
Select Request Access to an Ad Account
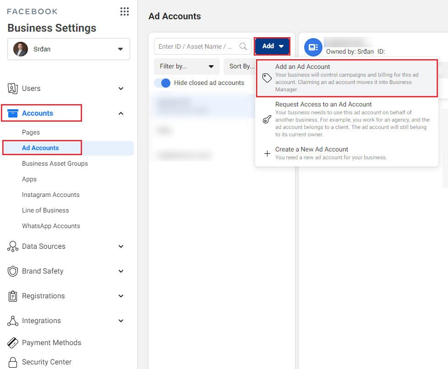[347, 119]
